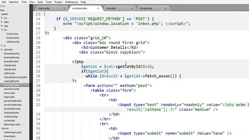Click 'fetch_assoc' in line 26
The image size is (249, 140).
click(x=158, y=76)
